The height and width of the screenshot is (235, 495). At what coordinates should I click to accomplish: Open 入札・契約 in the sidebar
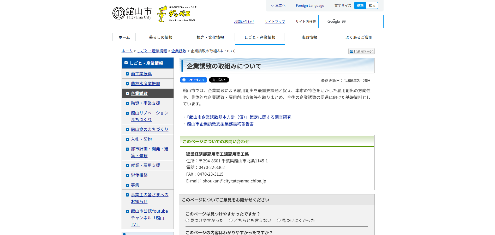[x=141, y=139]
